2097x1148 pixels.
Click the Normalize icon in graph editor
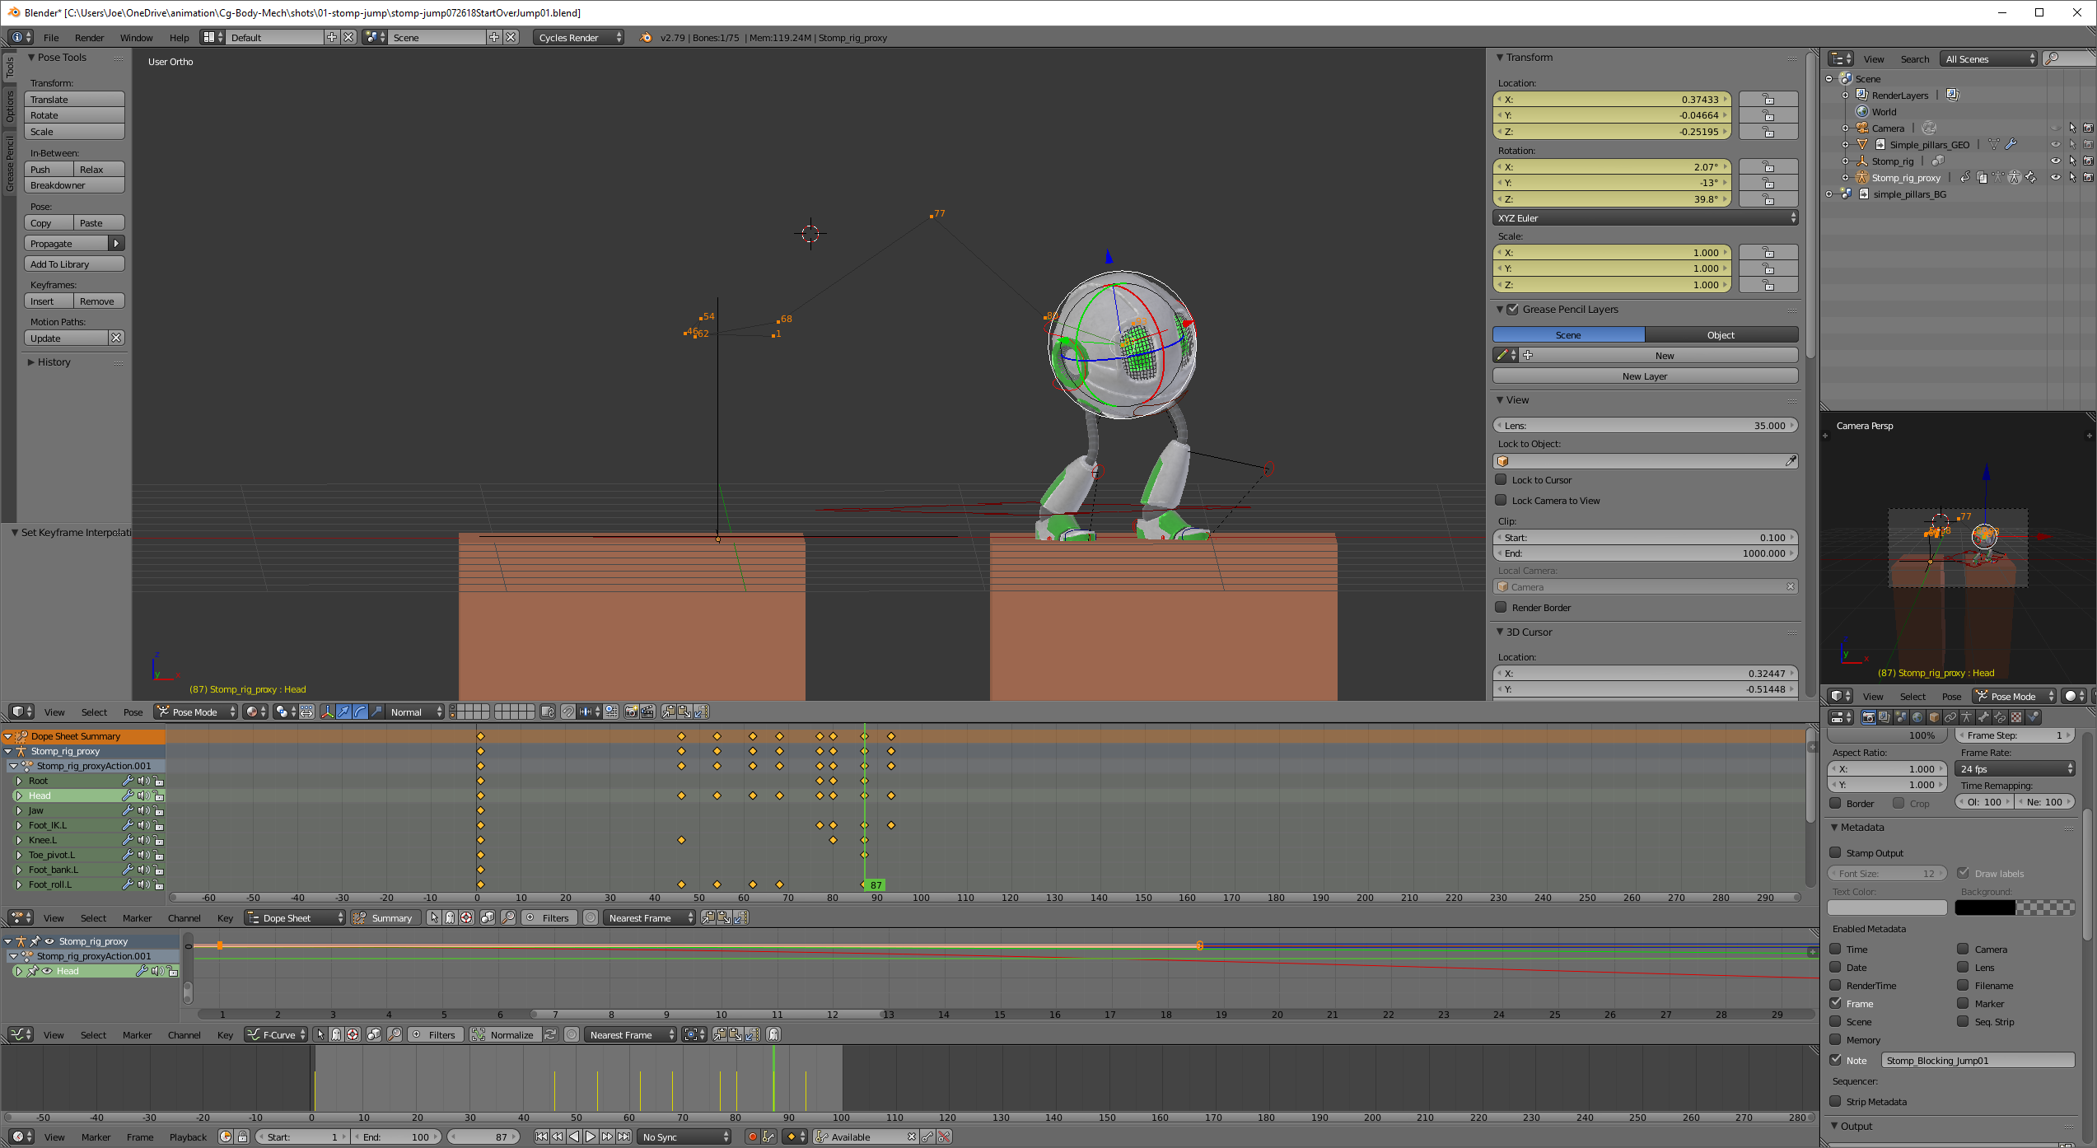click(478, 1034)
